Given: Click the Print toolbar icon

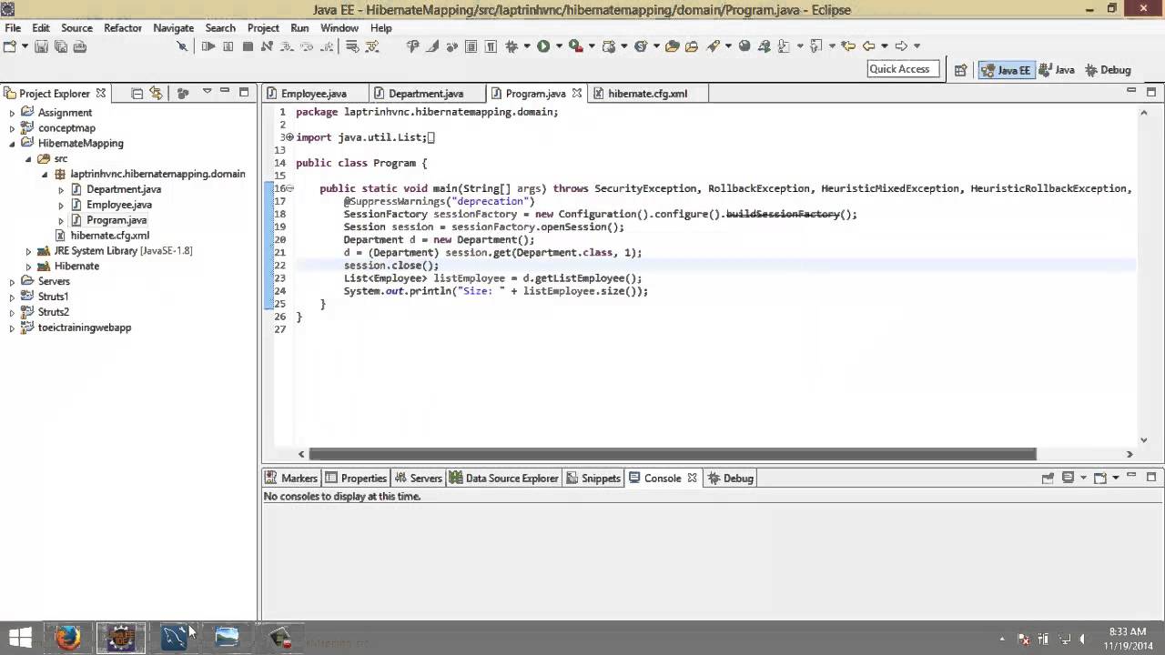Looking at the screenshot, I should pos(79,46).
